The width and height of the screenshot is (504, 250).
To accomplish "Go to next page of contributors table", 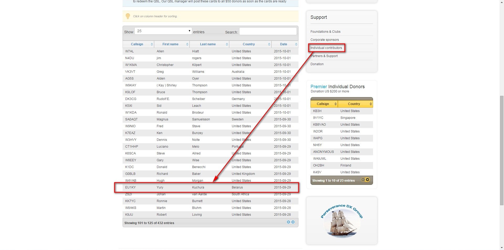I will pyautogui.click(x=293, y=222).
